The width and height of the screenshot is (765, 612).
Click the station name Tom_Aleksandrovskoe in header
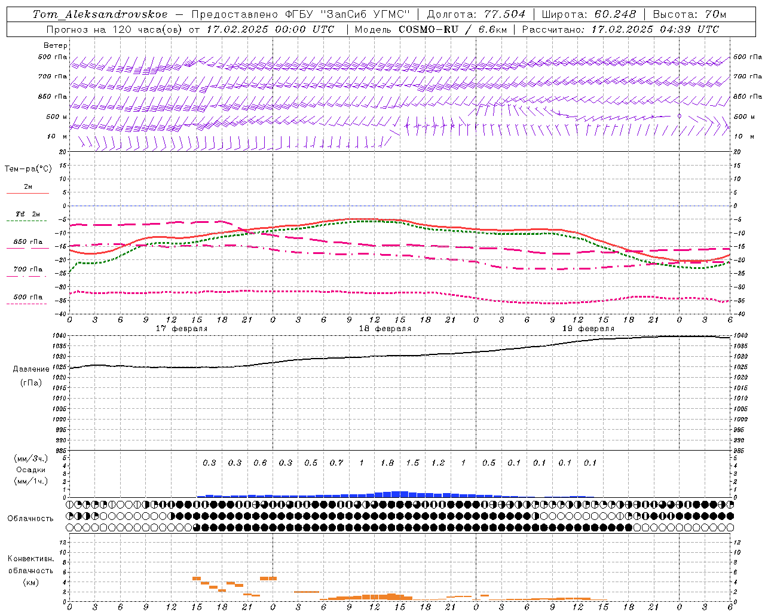(100, 14)
